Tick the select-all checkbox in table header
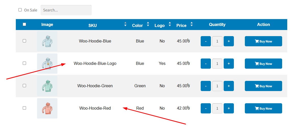 click(25, 24)
